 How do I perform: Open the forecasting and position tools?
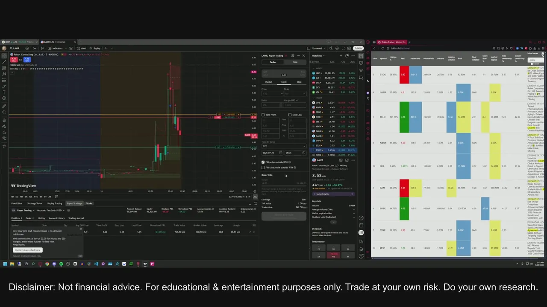tap(4, 80)
